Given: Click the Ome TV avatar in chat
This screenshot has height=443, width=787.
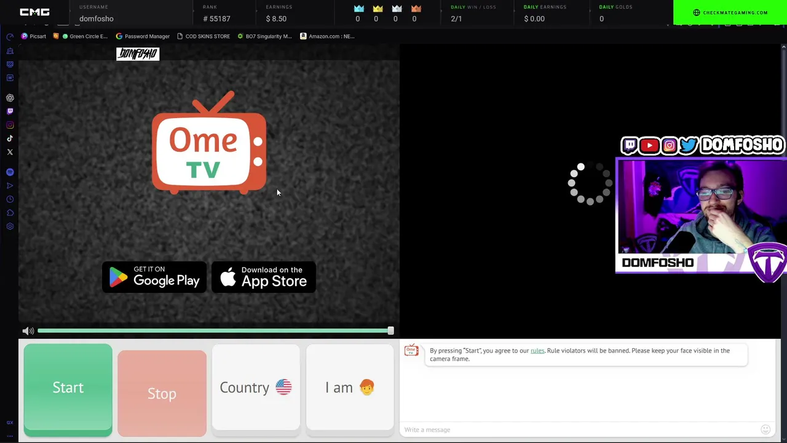Looking at the screenshot, I should 411,351.
